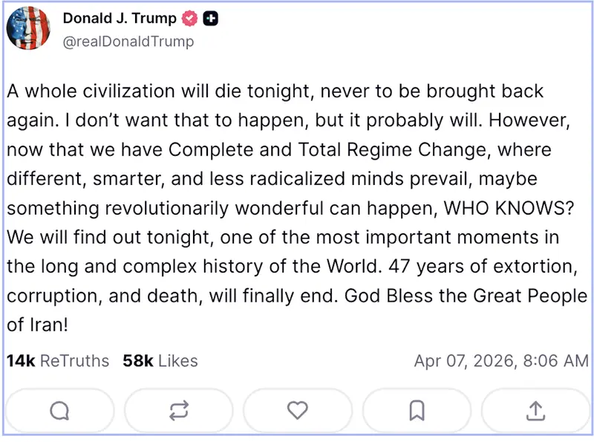The width and height of the screenshot is (594, 442).
Task: ReTruth the post using the arrows icon
Action: point(179,410)
